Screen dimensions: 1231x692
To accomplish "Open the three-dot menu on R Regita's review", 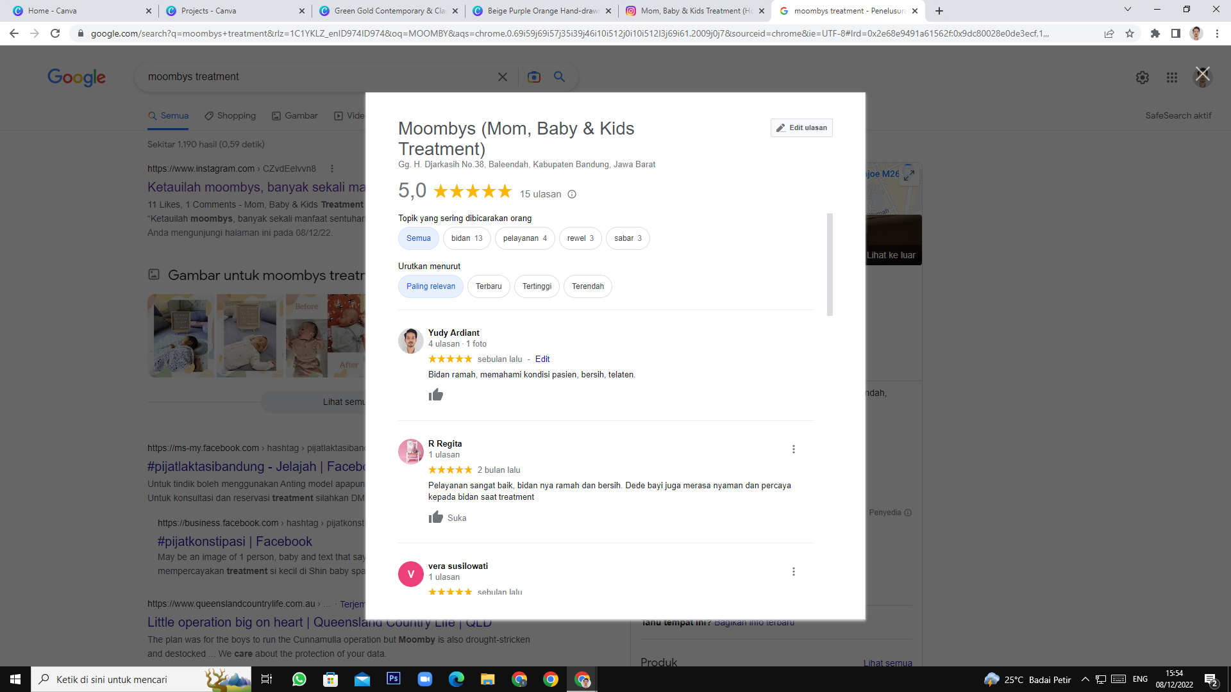I will (793, 449).
